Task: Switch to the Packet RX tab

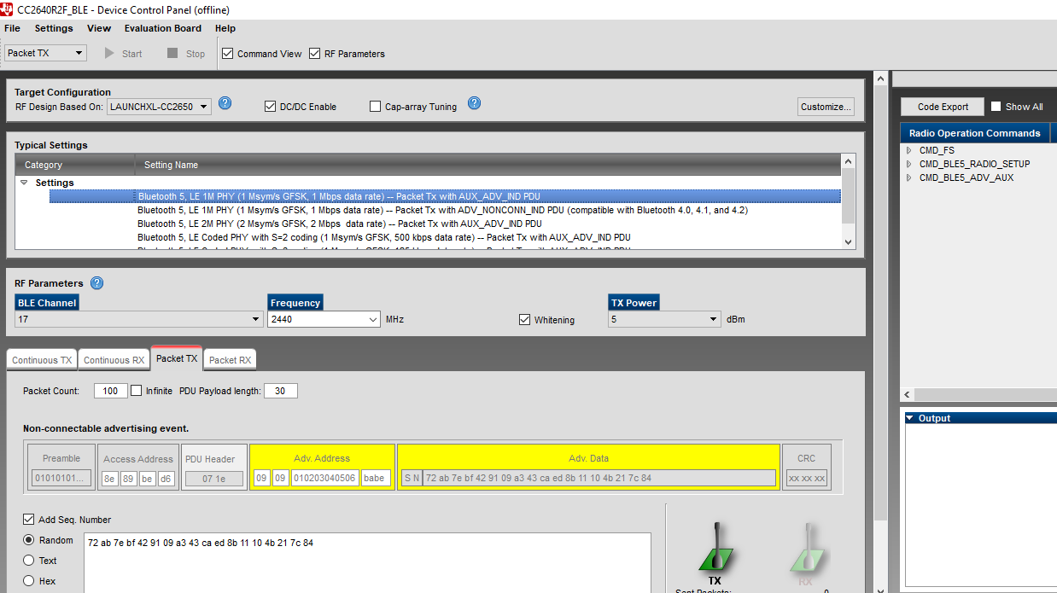Action: (230, 360)
